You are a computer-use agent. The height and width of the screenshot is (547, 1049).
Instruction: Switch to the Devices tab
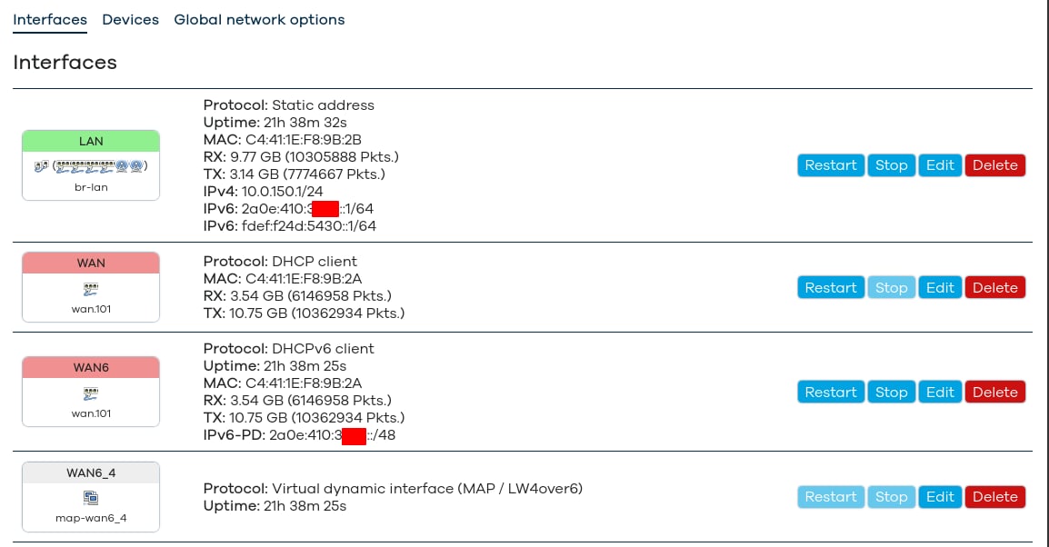[x=130, y=19]
